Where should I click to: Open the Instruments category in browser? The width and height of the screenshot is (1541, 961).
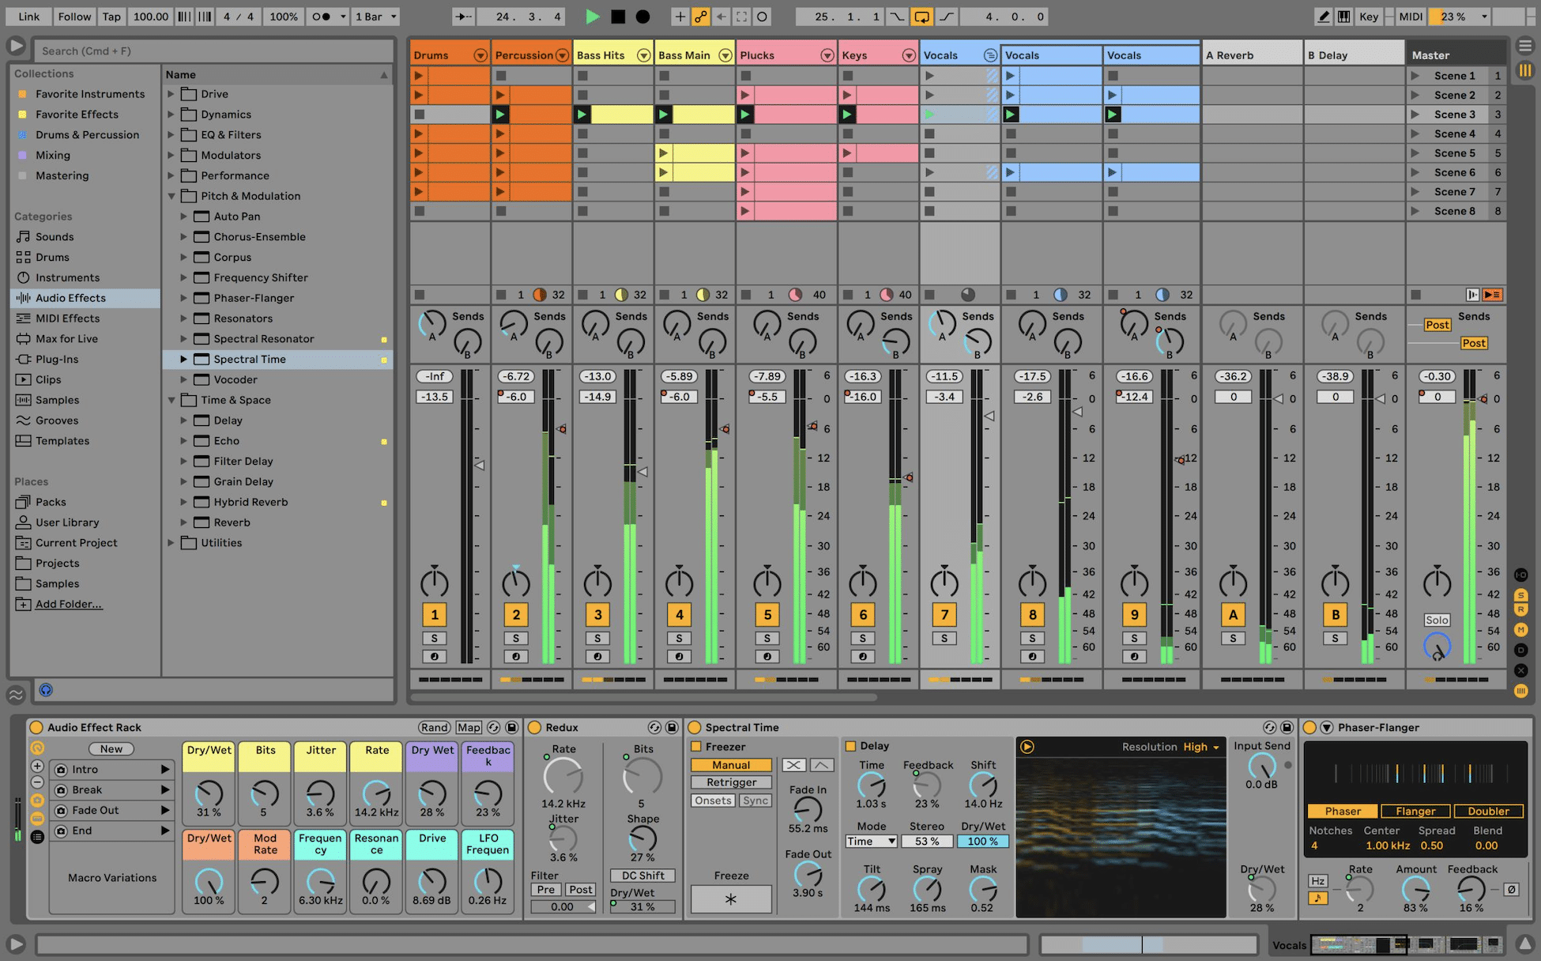(66, 277)
